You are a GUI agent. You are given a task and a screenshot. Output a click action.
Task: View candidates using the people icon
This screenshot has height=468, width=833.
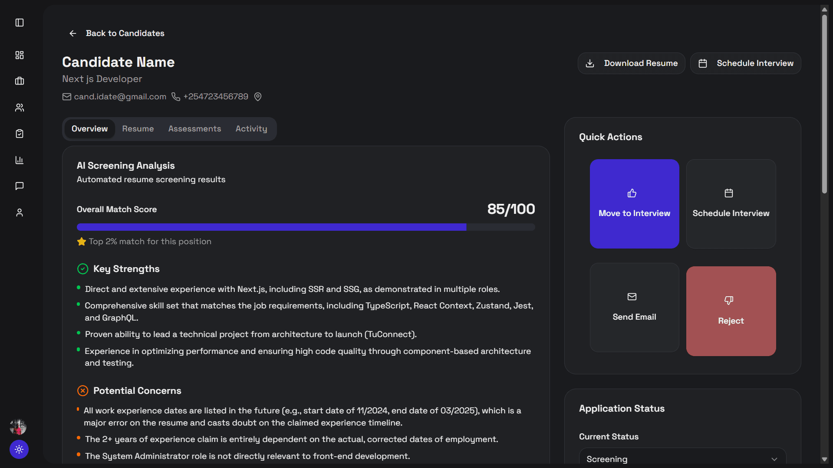point(19,108)
